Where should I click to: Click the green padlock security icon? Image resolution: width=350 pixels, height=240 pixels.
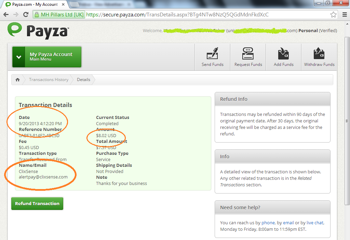36,15
